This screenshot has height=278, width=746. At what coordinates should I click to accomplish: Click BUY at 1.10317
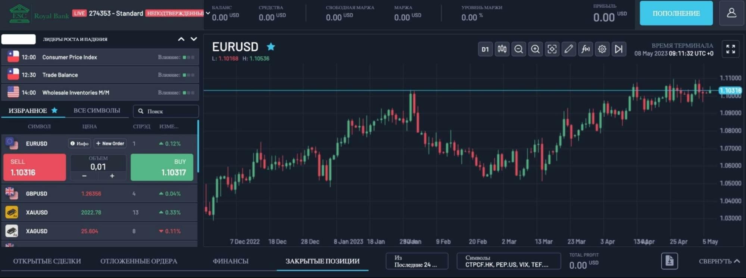(162, 167)
